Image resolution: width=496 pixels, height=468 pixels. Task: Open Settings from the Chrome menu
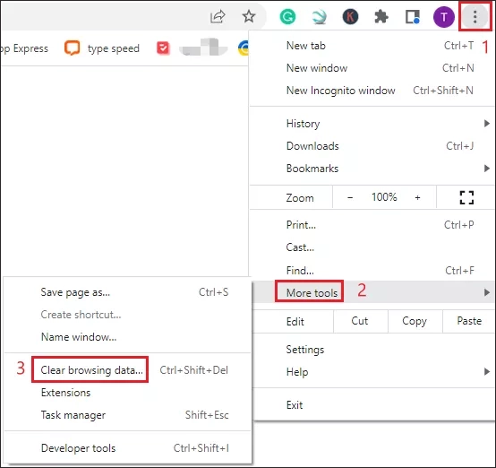point(373,350)
